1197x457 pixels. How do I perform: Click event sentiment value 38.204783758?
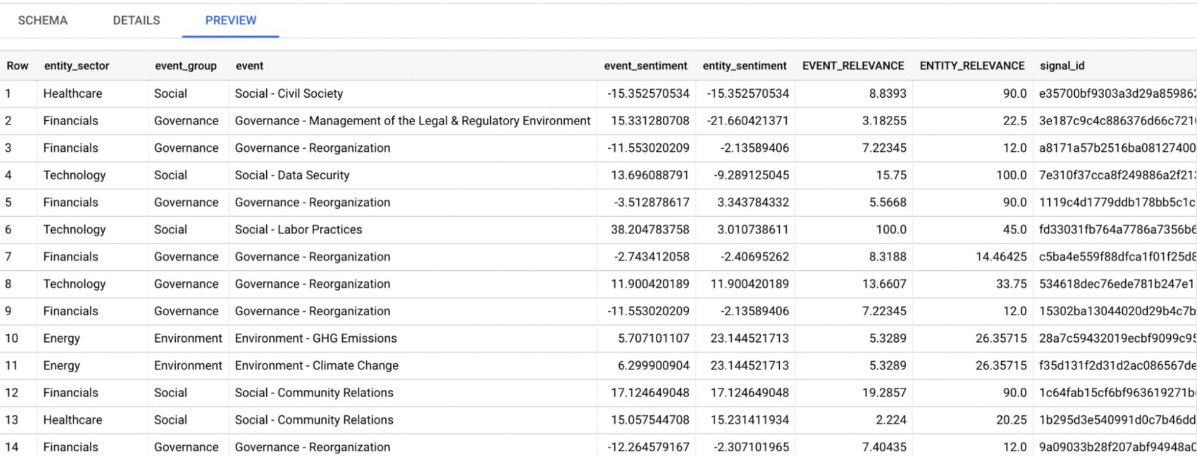[650, 230]
